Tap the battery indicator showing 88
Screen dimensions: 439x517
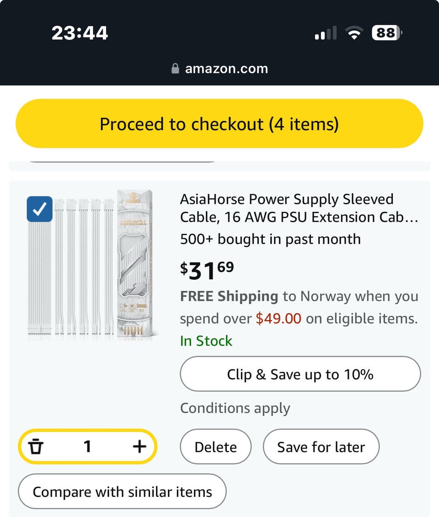tap(387, 33)
